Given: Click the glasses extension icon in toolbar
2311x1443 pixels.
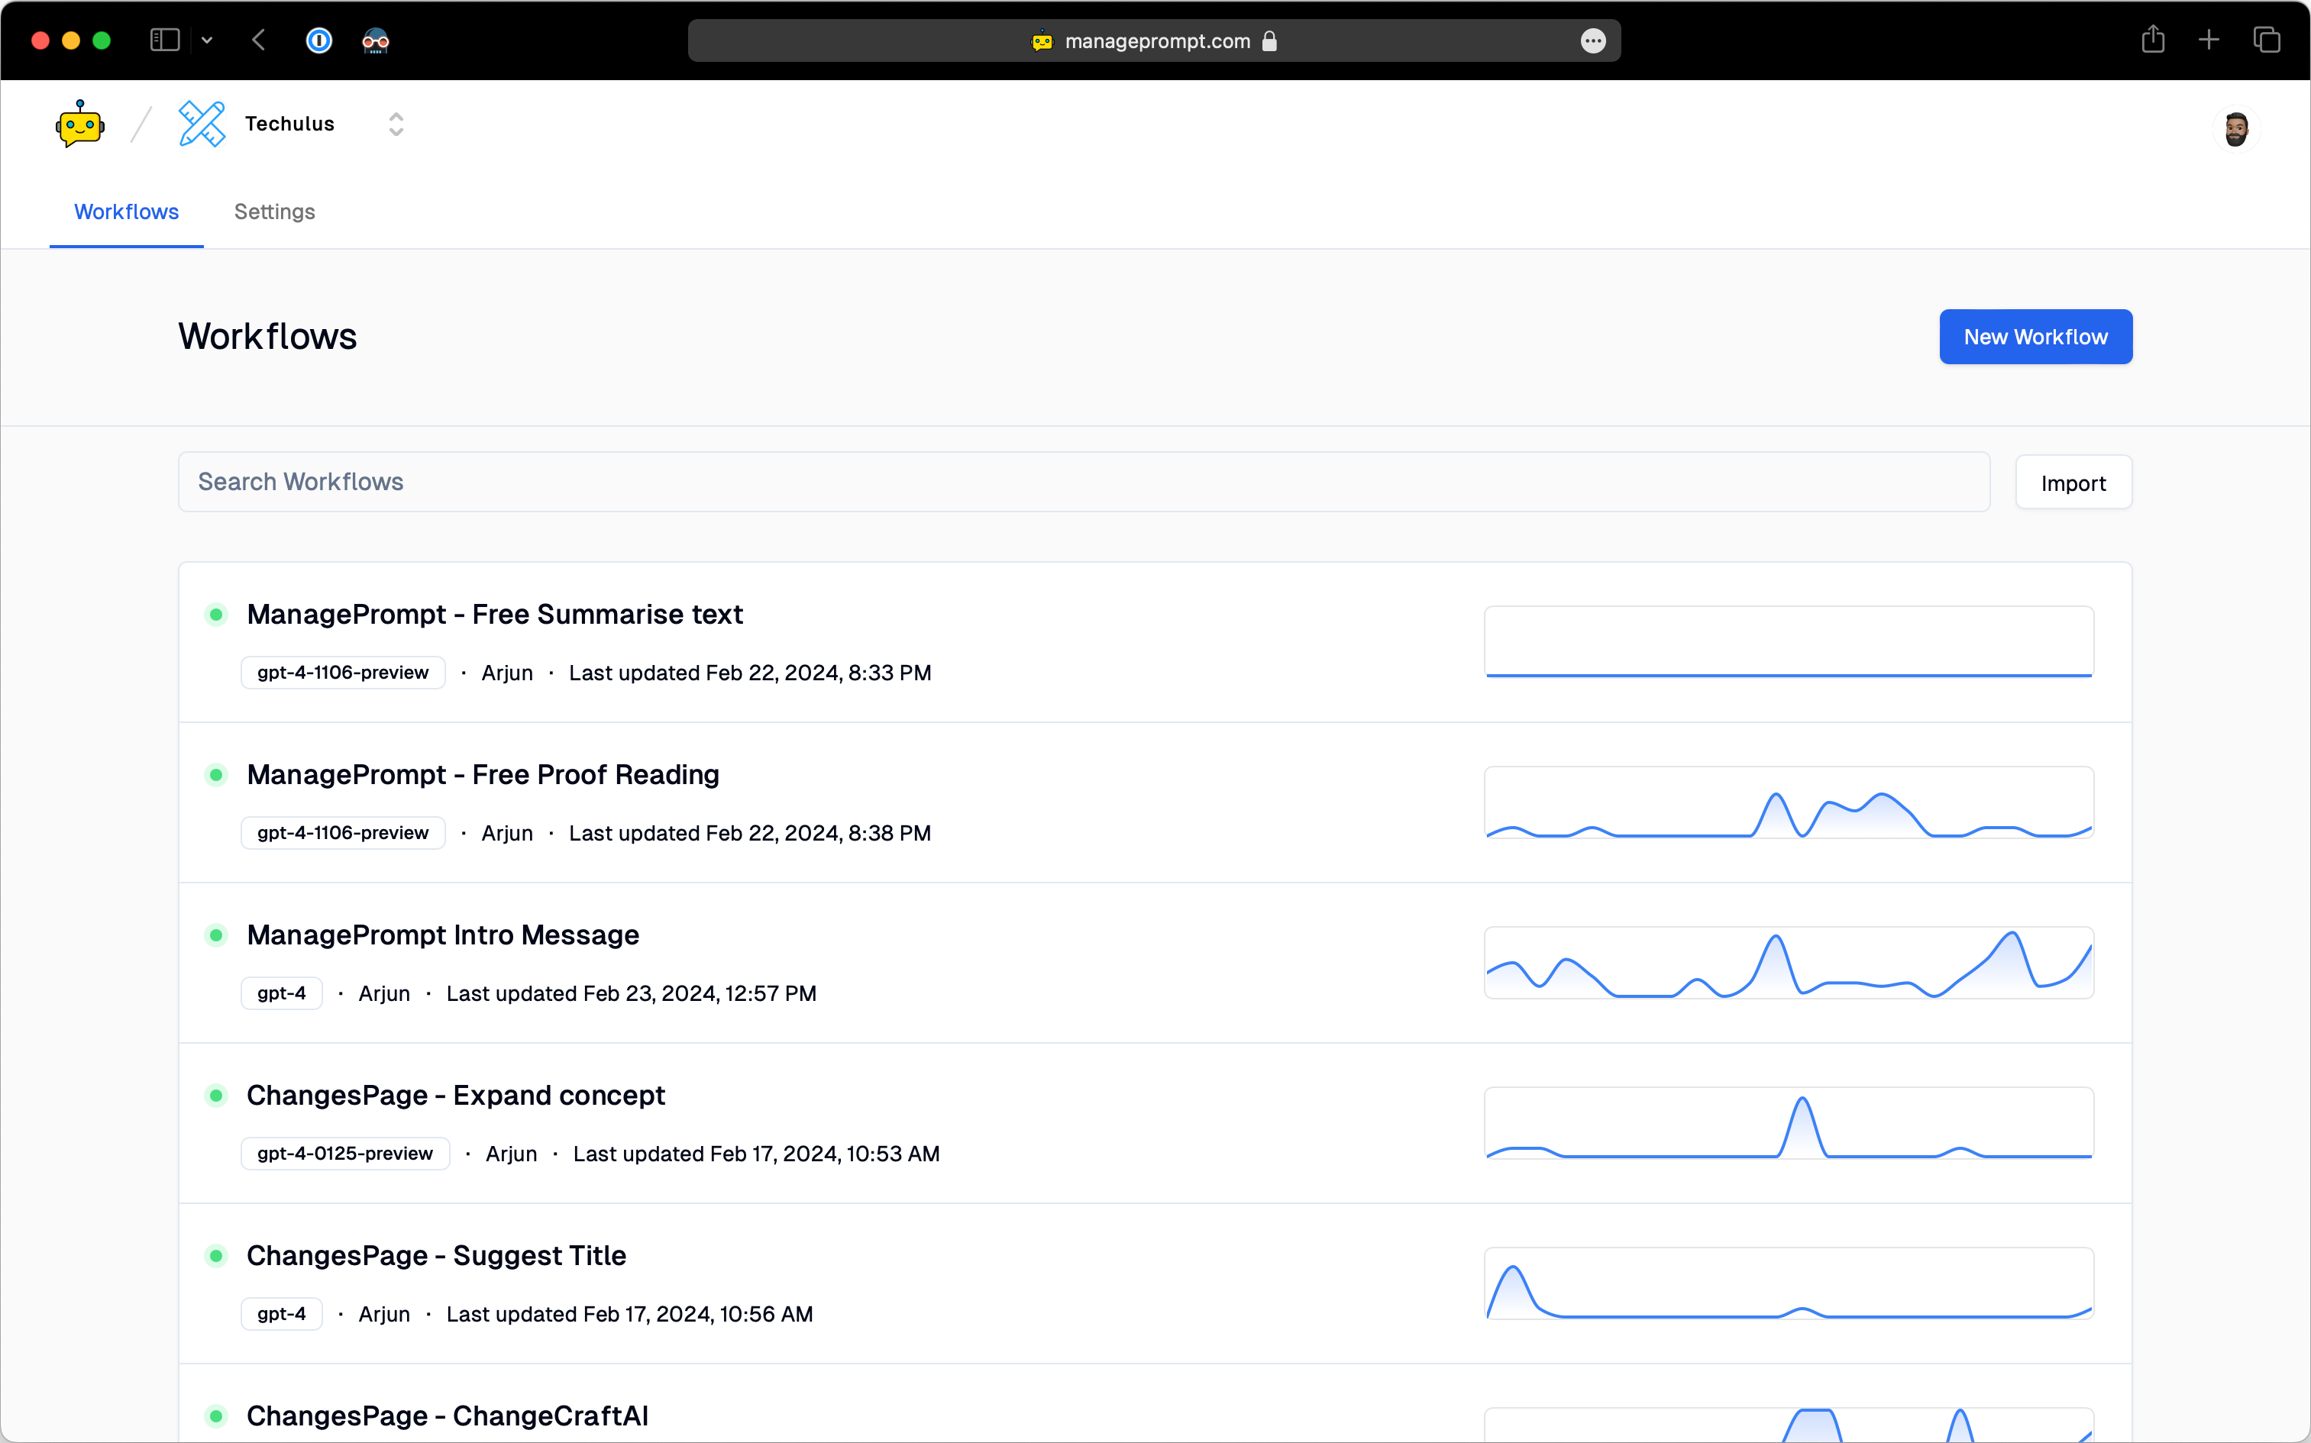Looking at the screenshot, I should [x=375, y=40].
